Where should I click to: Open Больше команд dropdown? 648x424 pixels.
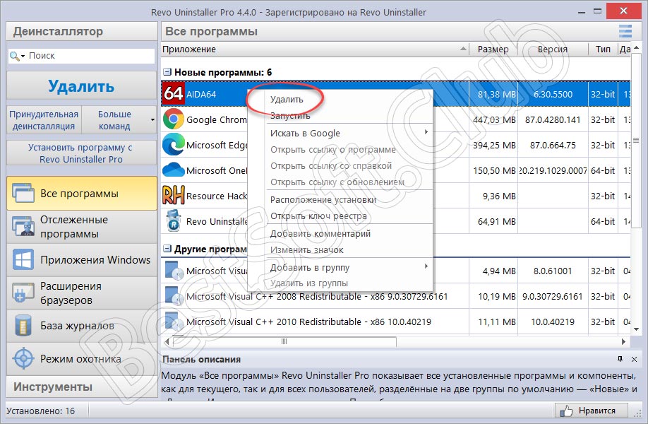coord(119,120)
